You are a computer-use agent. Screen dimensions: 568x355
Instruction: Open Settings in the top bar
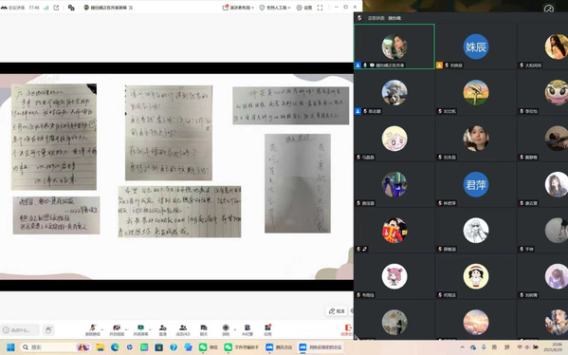[x=304, y=8]
